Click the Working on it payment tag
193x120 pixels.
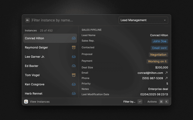pyautogui.click(x=157, y=61)
